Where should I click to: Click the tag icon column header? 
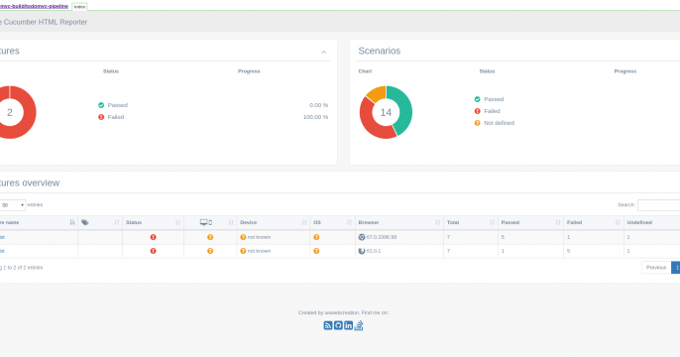point(85,222)
